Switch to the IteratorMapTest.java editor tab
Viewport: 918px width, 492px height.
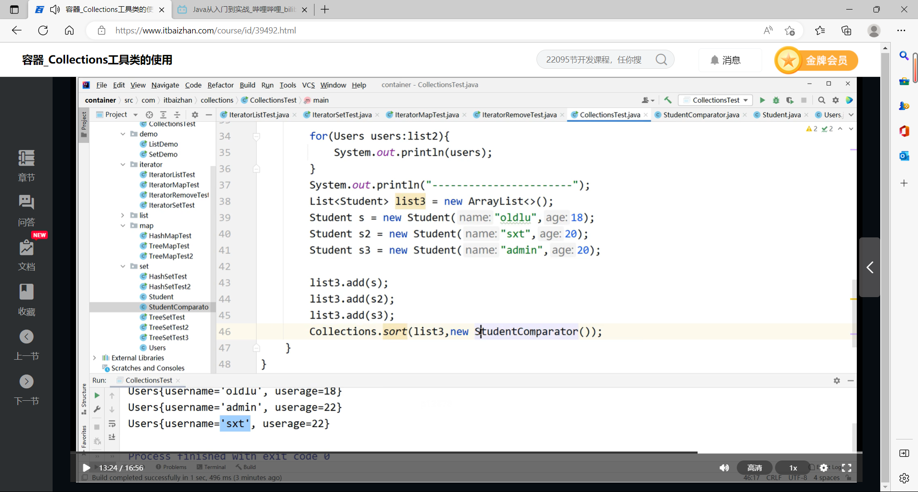[x=426, y=115]
